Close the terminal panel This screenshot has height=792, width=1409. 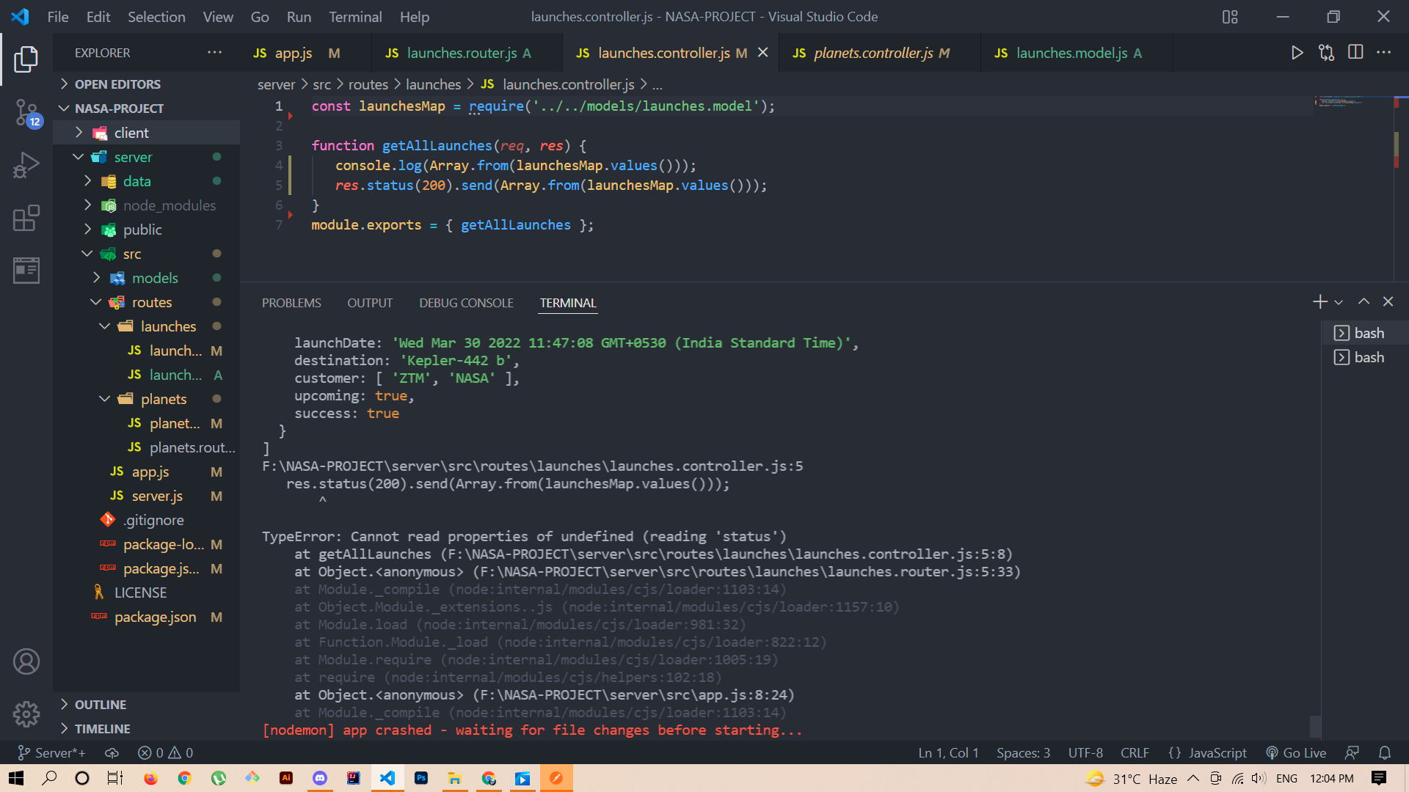tap(1388, 302)
